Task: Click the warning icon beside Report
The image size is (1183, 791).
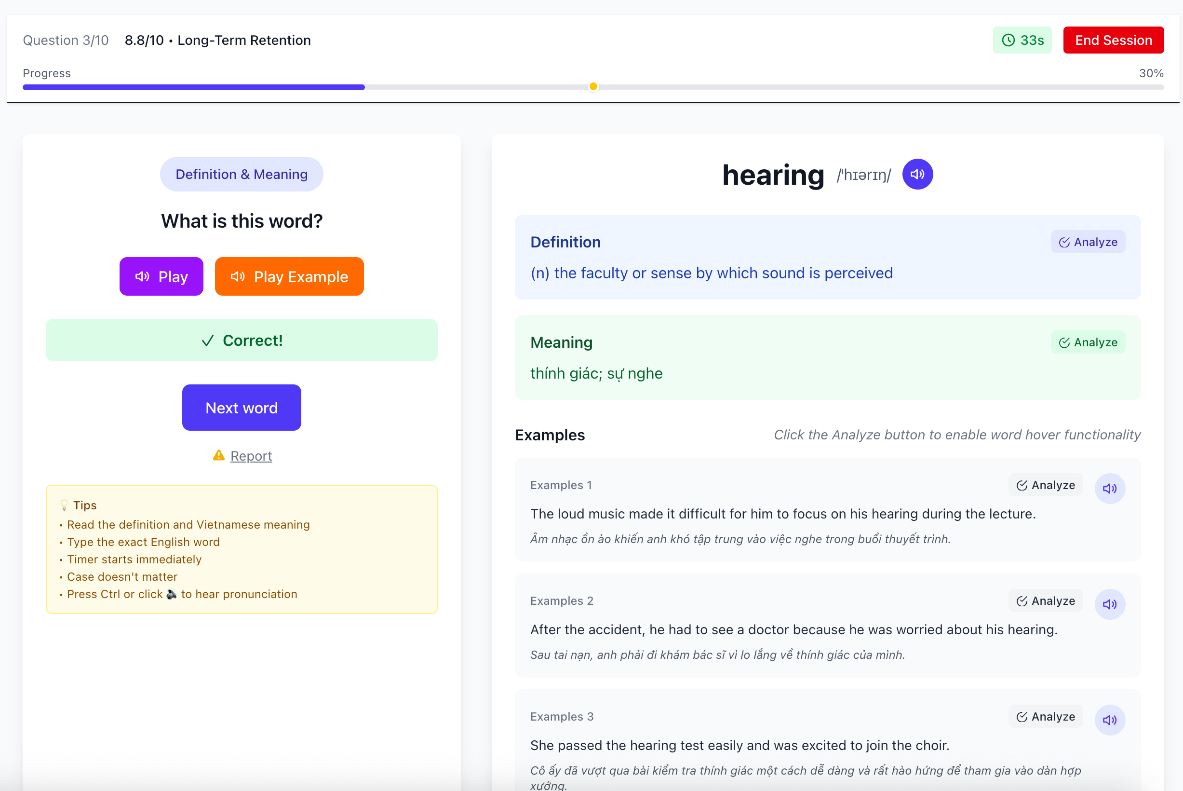Action: 219,455
